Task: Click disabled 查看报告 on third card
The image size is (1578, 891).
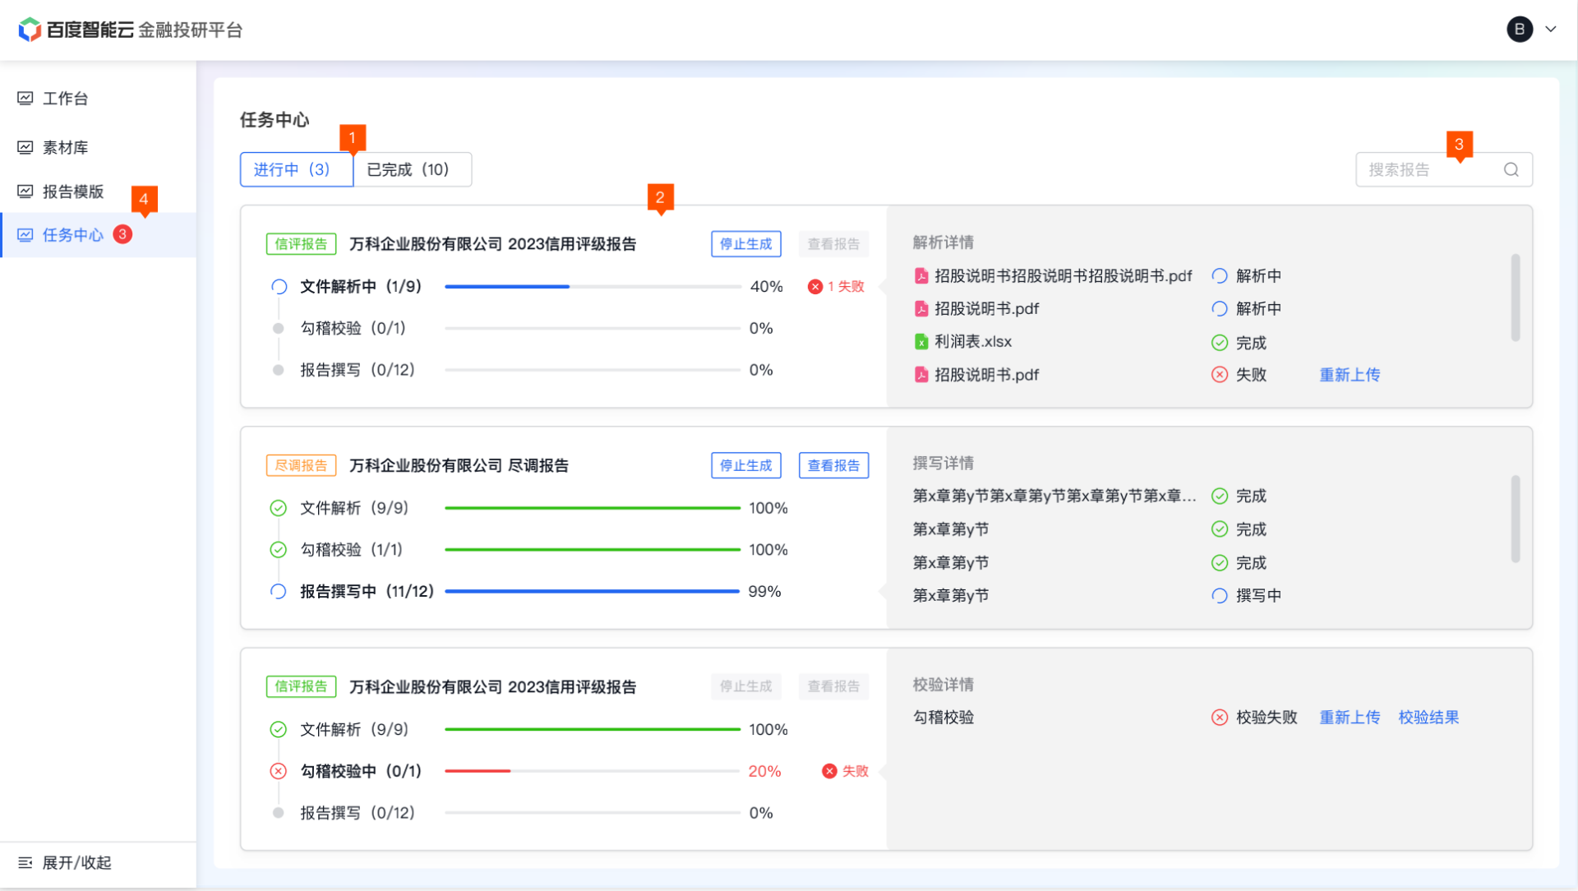Action: click(833, 686)
